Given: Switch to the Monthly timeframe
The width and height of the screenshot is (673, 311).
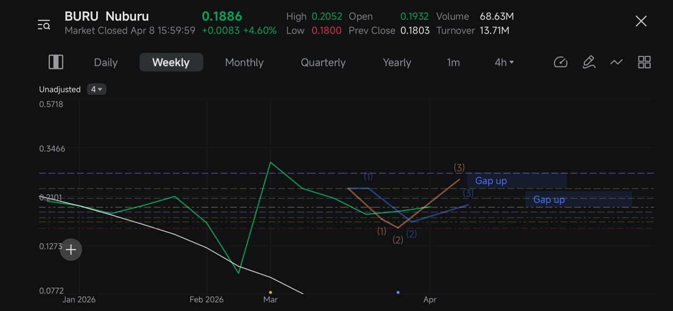Looking at the screenshot, I should [x=244, y=62].
